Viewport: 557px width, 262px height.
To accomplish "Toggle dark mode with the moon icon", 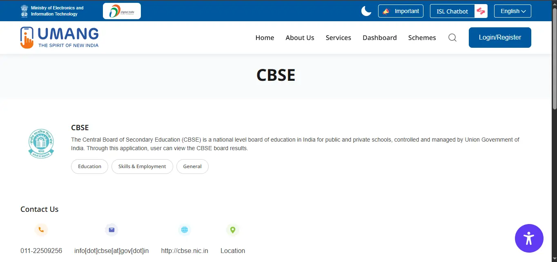I will [365, 11].
